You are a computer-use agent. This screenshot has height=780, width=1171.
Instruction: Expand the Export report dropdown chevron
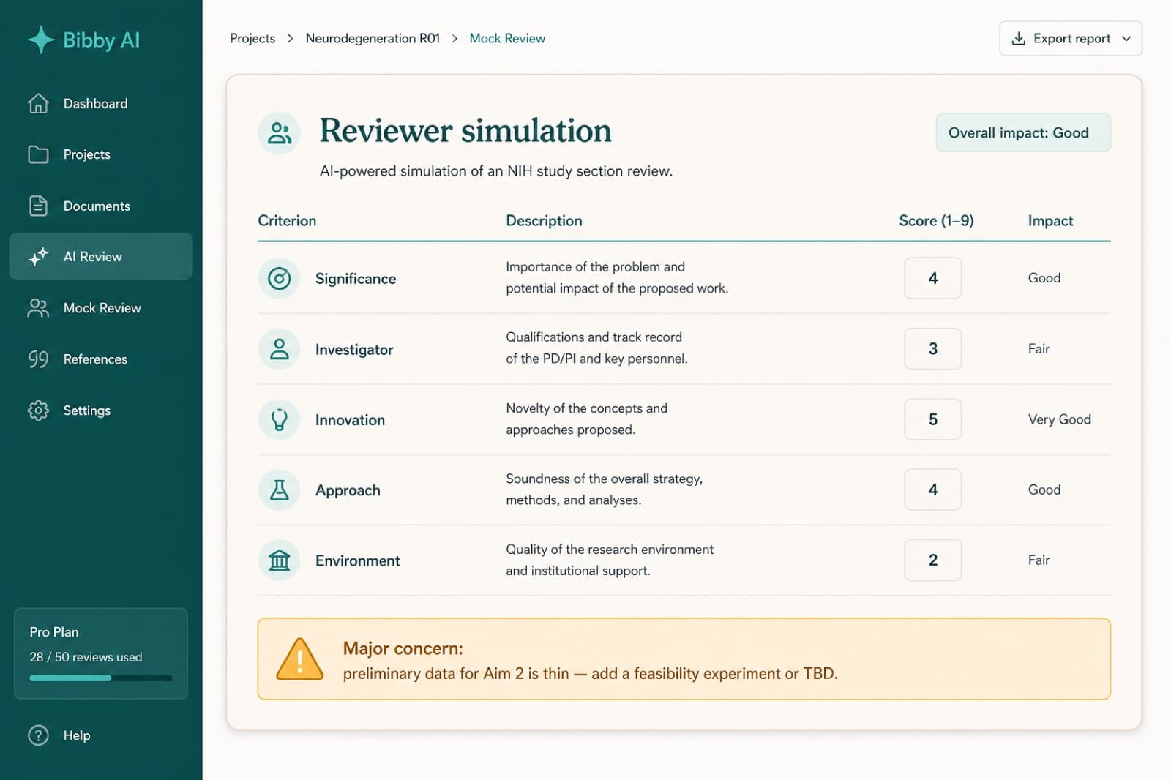tap(1126, 38)
